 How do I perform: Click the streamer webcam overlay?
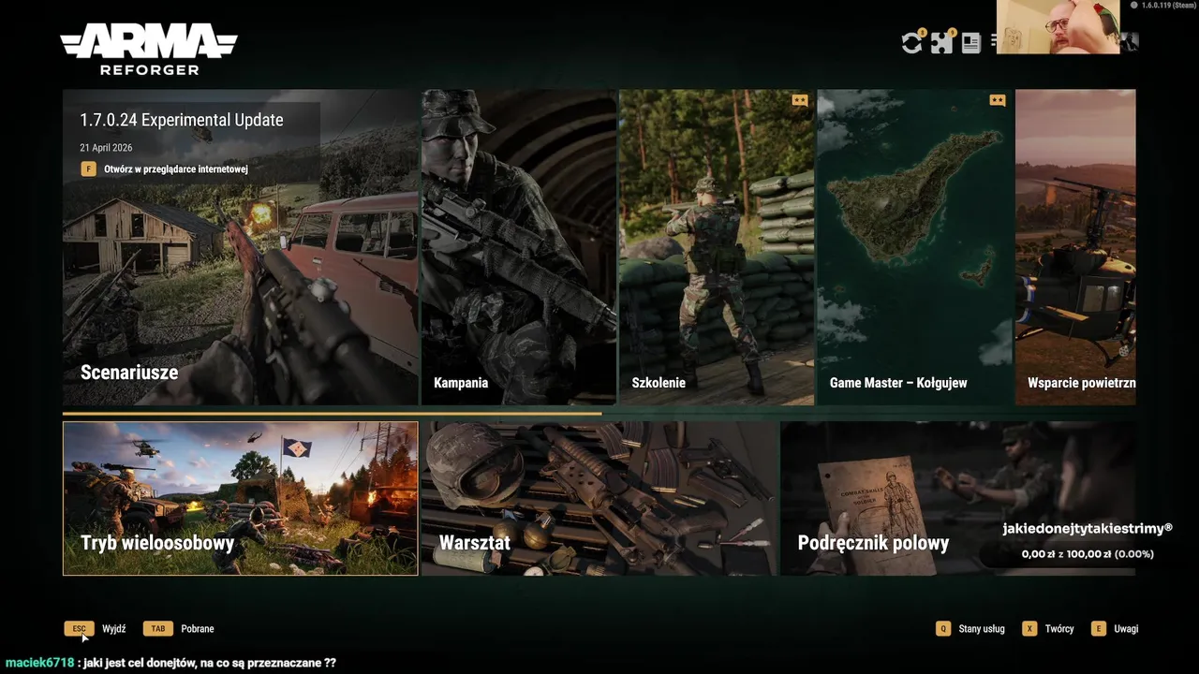pyautogui.click(x=1058, y=27)
